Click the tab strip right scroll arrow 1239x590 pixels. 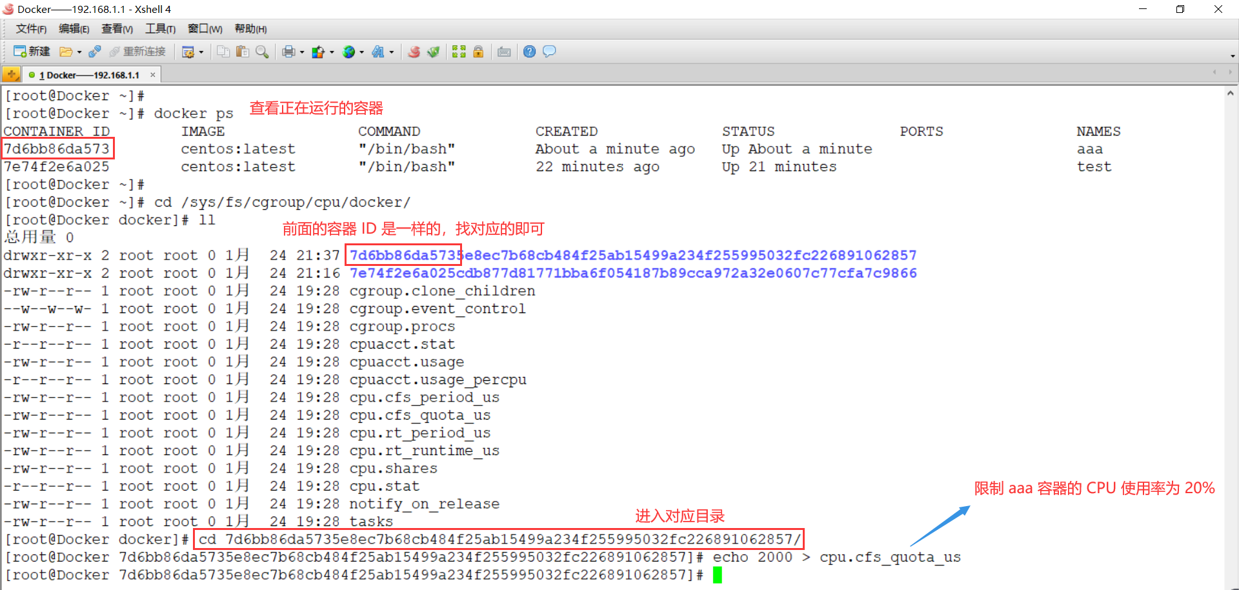[1230, 72]
